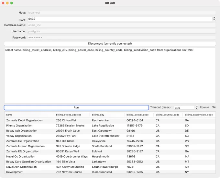Sort by billing_subdivision_code column header
The width and height of the screenshot is (220, 178).
[199, 115]
